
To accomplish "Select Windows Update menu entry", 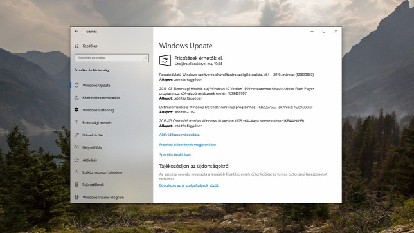I will pos(96,85).
